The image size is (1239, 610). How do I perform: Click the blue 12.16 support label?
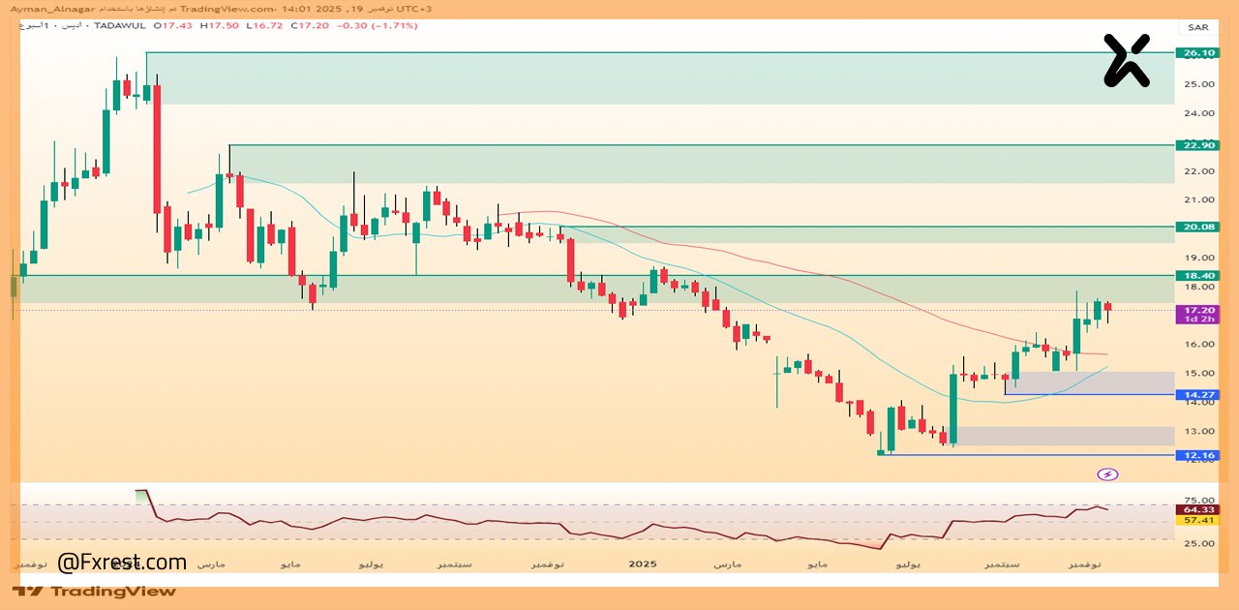1195,455
